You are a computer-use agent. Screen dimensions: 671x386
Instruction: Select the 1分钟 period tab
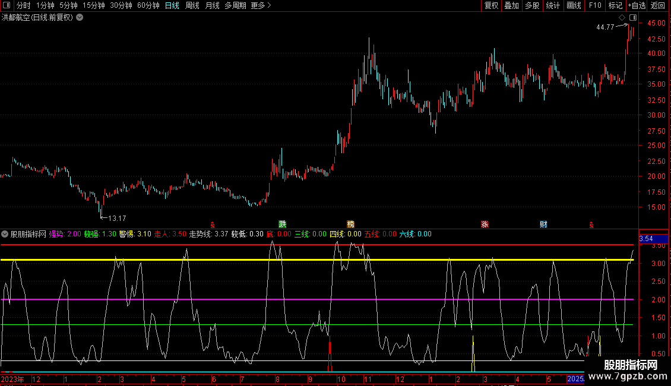click(45, 5)
